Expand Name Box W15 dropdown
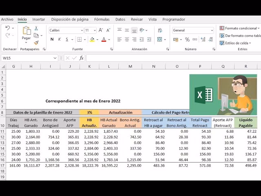The image size is (261, 196). (55, 58)
